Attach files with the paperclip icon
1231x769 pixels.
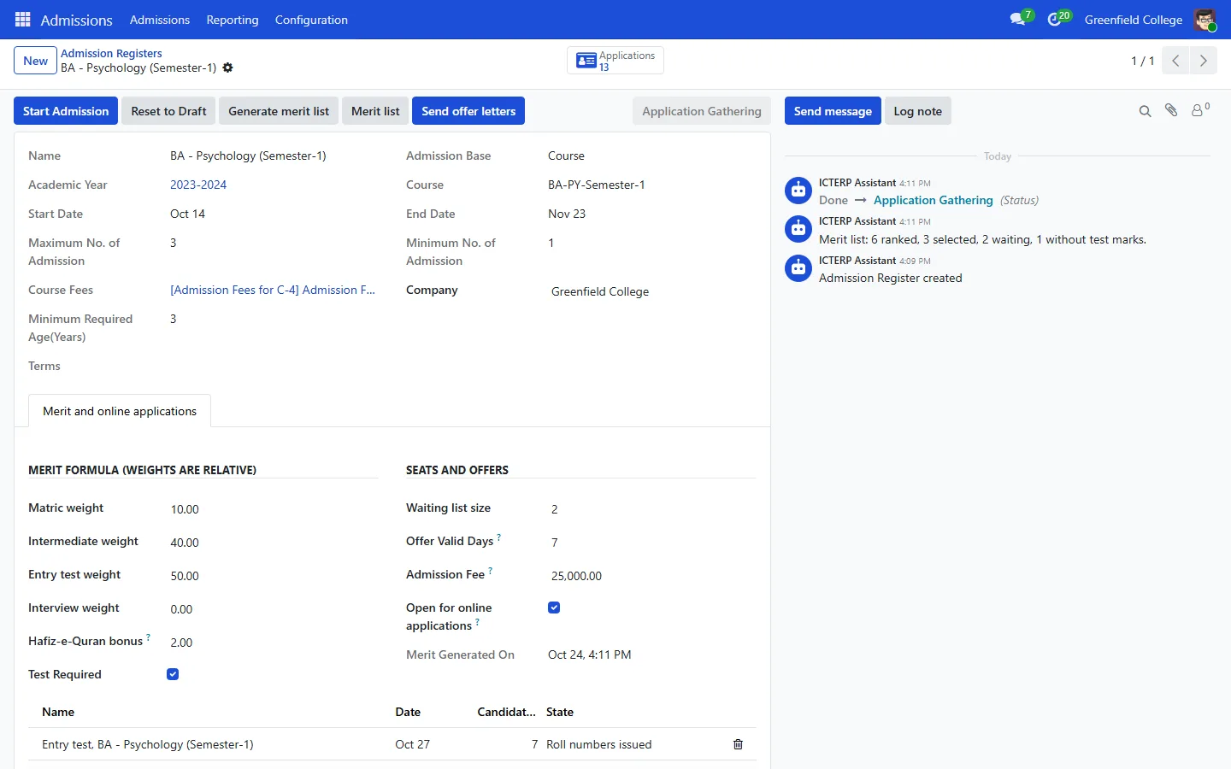coord(1171,110)
